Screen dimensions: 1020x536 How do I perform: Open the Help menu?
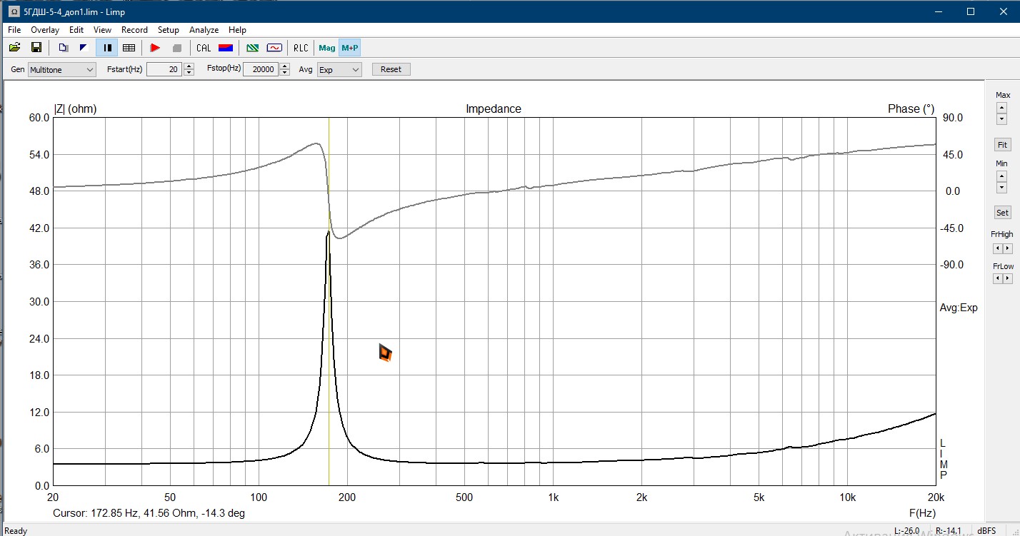point(237,30)
